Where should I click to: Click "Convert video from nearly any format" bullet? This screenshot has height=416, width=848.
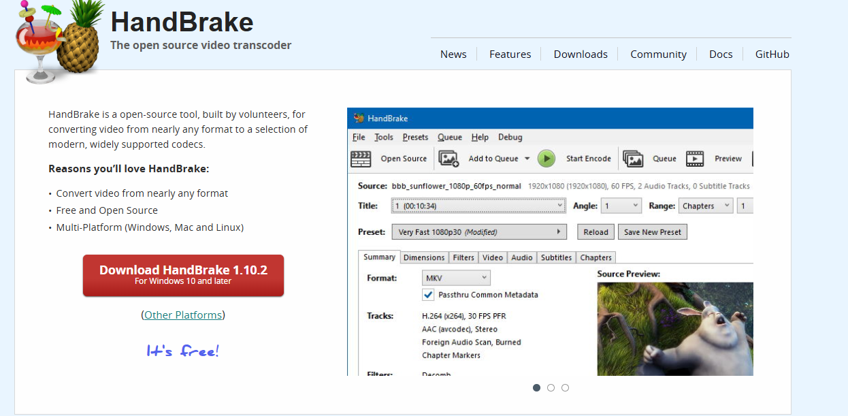pyautogui.click(x=142, y=193)
